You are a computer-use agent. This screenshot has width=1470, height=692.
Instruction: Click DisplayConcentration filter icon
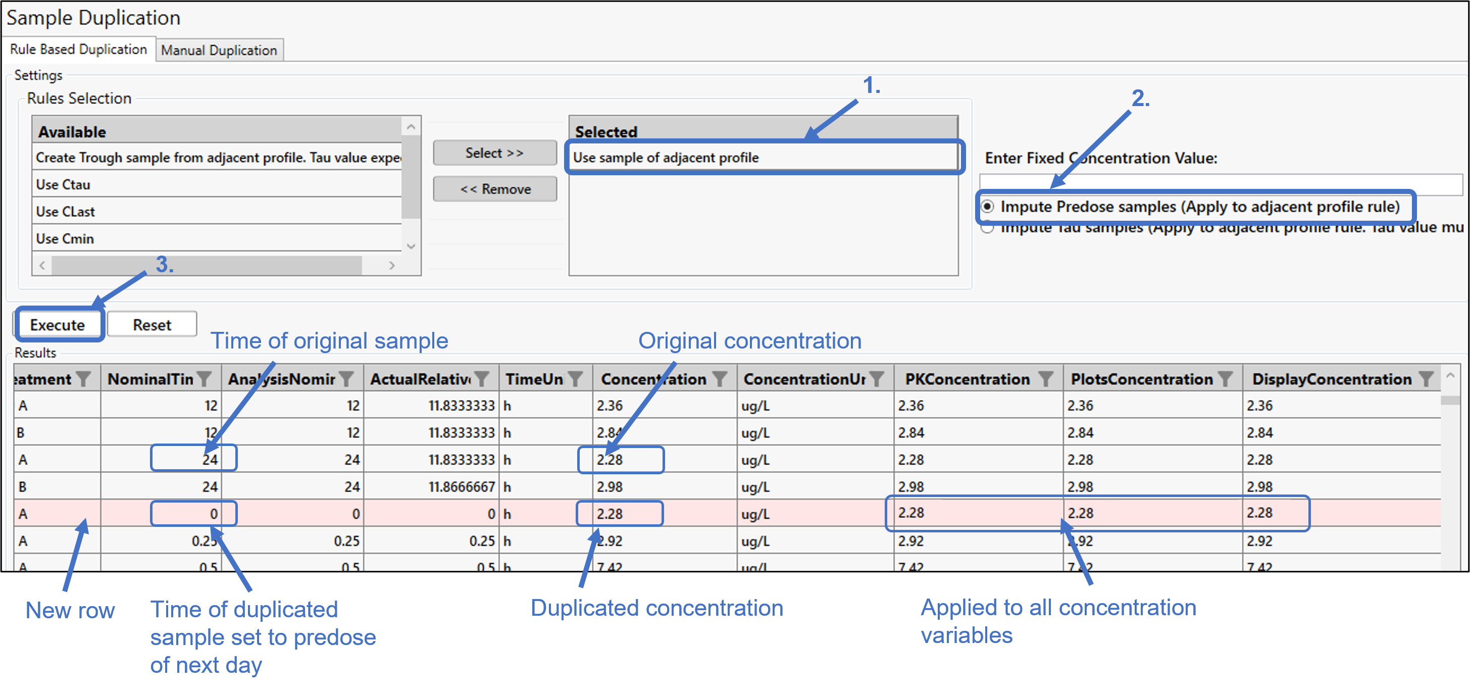pos(1426,379)
